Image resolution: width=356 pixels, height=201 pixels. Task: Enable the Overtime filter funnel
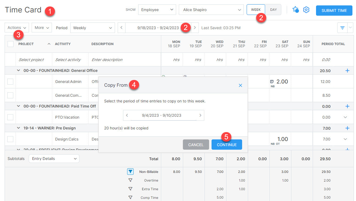pyautogui.click(x=130, y=180)
